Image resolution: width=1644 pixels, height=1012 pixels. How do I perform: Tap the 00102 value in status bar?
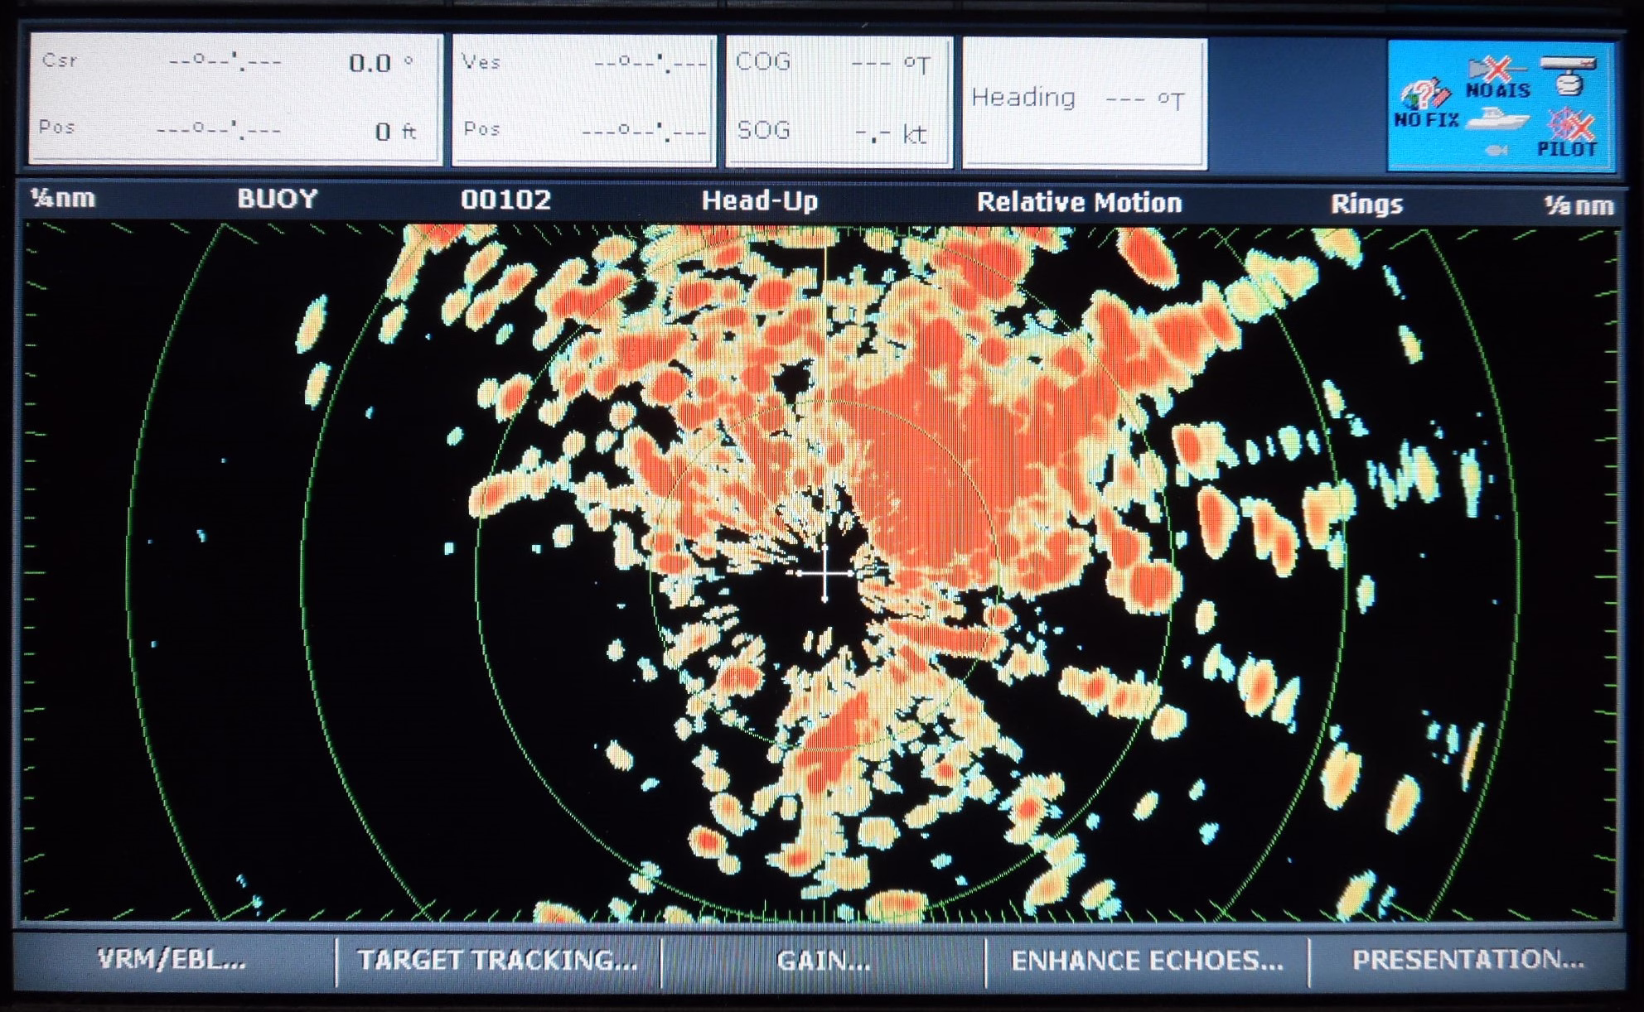click(505, 200)
